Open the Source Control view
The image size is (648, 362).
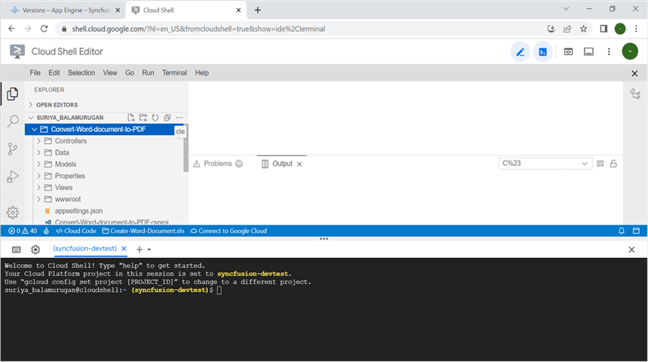pyautogui.click(x=13, y=149)
